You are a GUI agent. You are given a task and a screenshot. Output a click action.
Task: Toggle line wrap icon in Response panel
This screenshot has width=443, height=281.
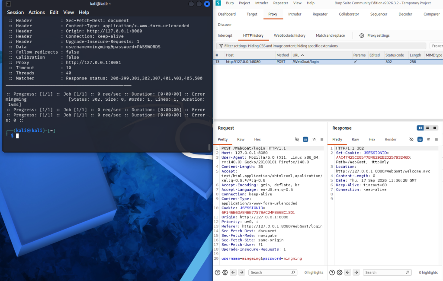click(420, 140)
